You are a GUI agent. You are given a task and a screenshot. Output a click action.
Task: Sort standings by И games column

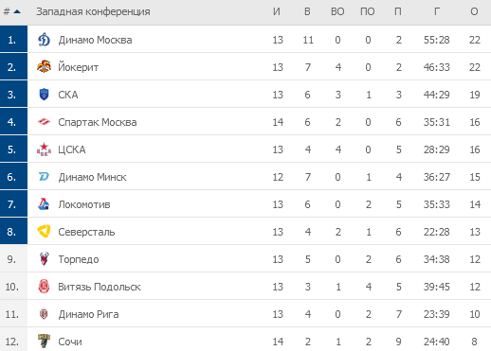pyautogui.click(x=277, y=11)
